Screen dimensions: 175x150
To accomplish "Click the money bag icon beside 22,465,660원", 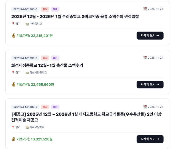I will point(14,84).
